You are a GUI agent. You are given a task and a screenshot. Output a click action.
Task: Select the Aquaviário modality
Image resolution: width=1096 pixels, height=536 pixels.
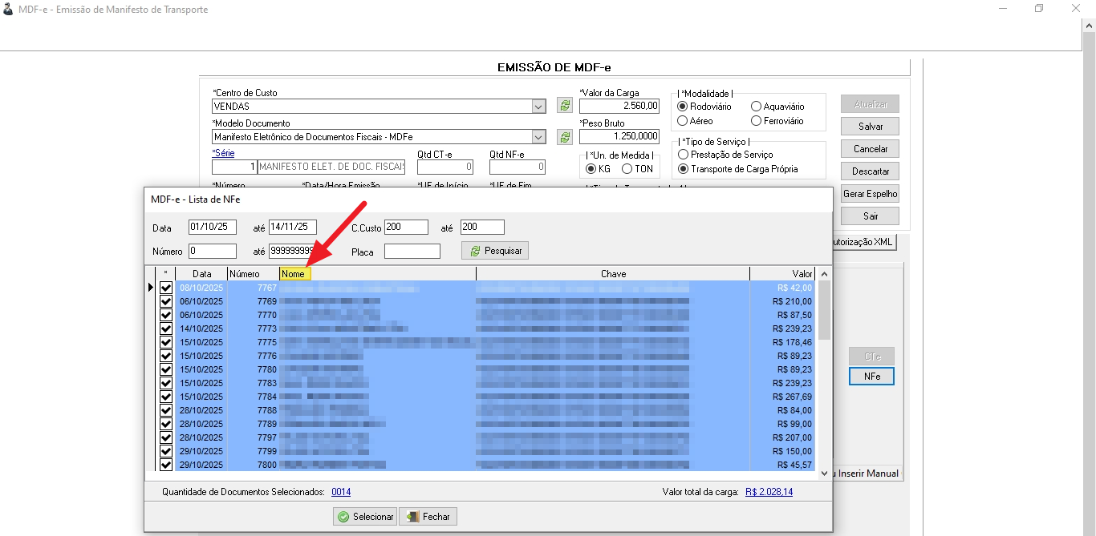(757, 107)
